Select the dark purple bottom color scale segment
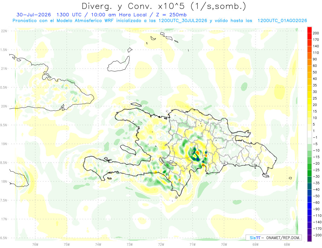Viewport: 322px width, 248px height. click(309, 238)
